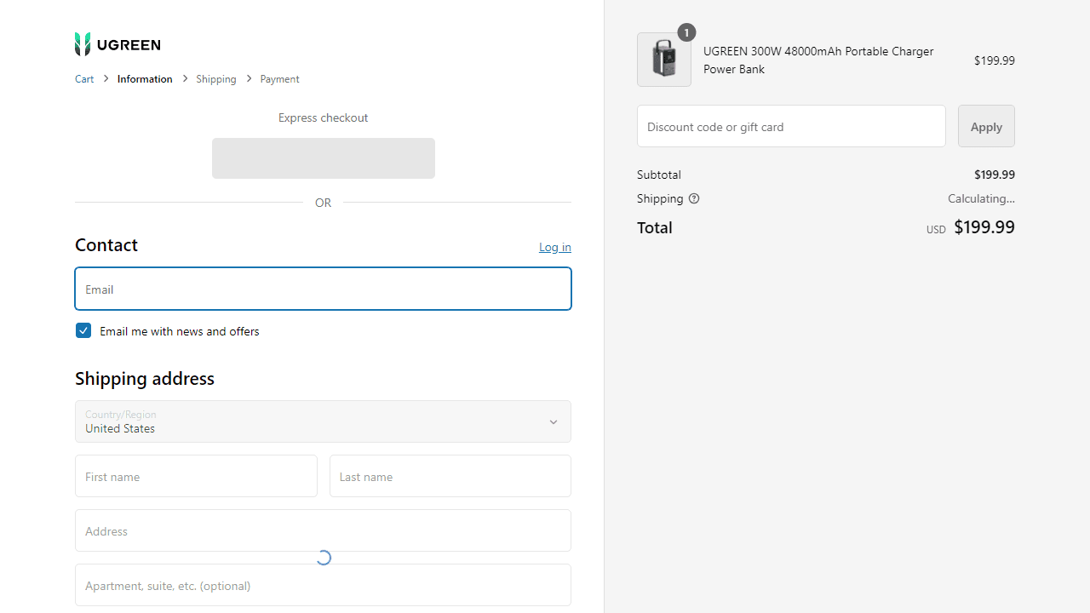The width and height of the screenshot is (1090, 613).
Task: Click the First name field
Action: pyautogui.click(x=196, y=476)
